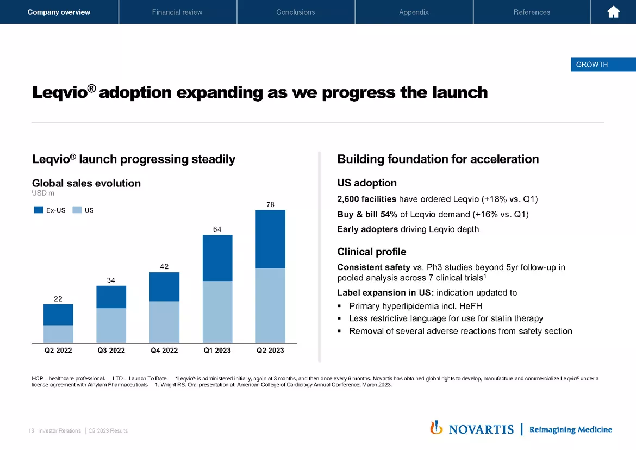The image size is (636, 450).
Task: Click the Q1 2023 axis label
Action: click(217, 350)
